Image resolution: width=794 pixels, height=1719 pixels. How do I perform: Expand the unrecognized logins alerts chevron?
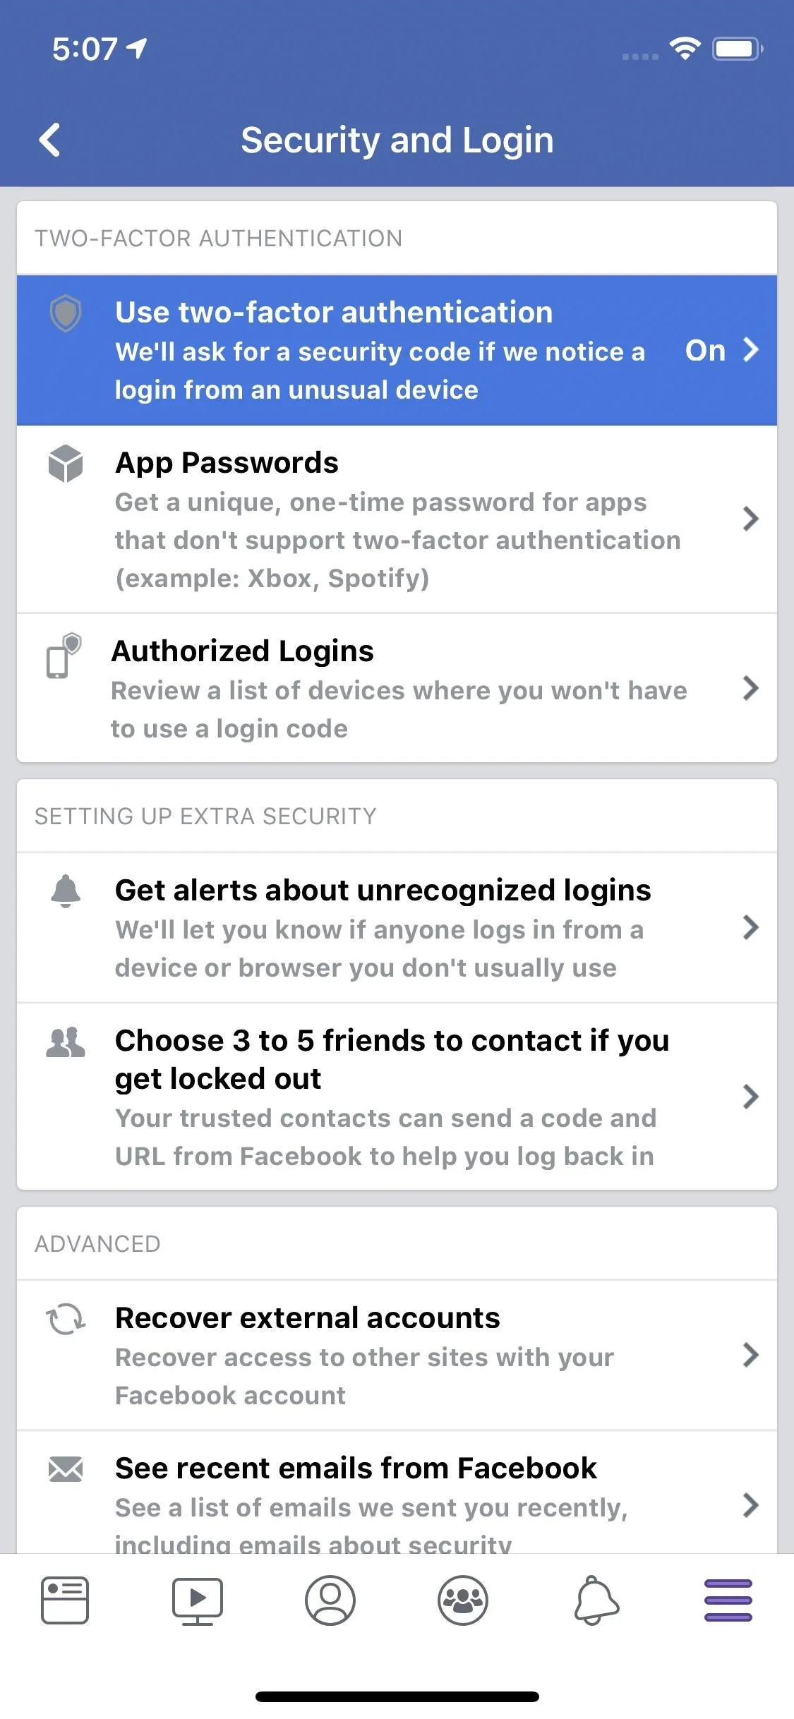click(x=751, y=927)
